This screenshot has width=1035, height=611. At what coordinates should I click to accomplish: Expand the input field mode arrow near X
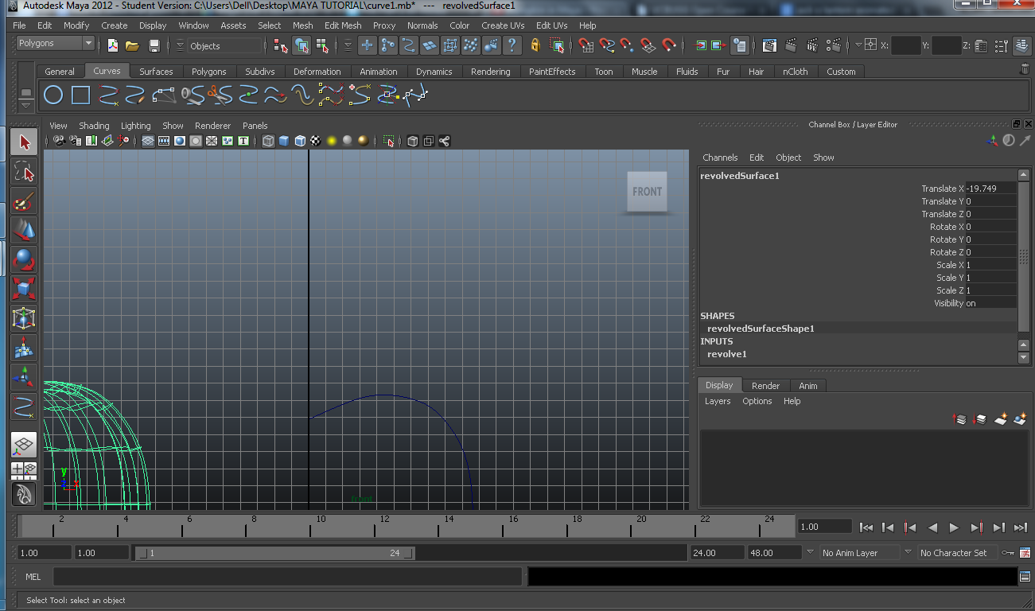859,45
